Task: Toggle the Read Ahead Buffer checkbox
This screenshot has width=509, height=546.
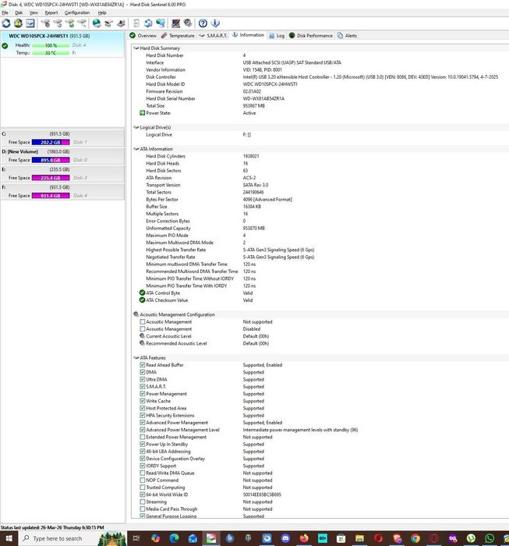Action: pos(143,365)
